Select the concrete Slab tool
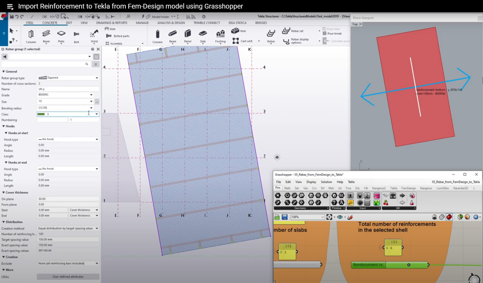 203,36
